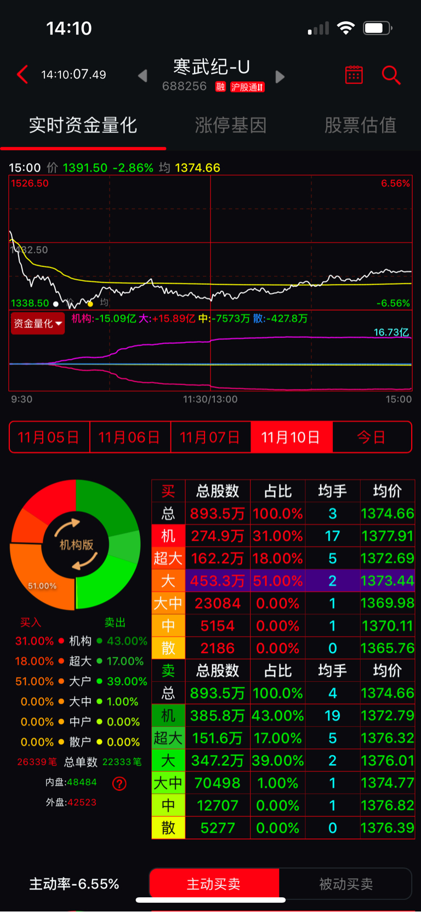
Task: Select date 11月06日
Action: pyautogui.click(x=130, y=437)
